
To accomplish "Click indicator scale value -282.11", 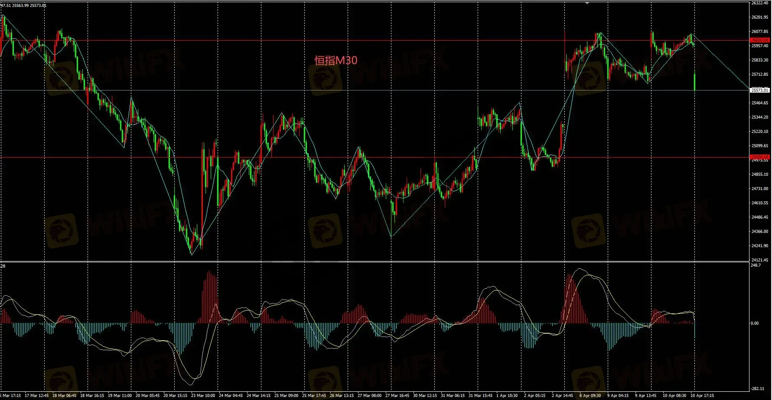I will coord(758,389).
